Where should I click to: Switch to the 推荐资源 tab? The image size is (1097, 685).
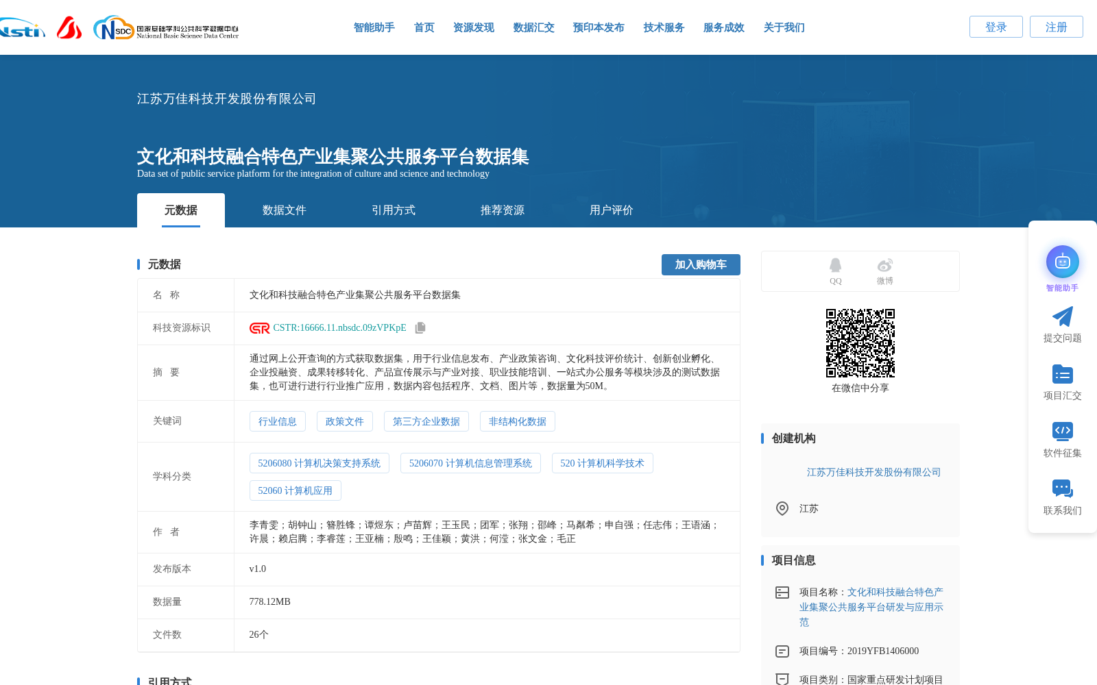503,210
